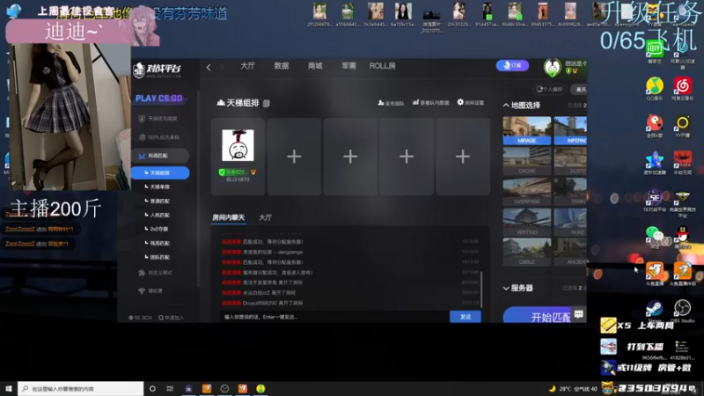
Task: Toggle the OVERPASS map selection
Action: [526, 191]
